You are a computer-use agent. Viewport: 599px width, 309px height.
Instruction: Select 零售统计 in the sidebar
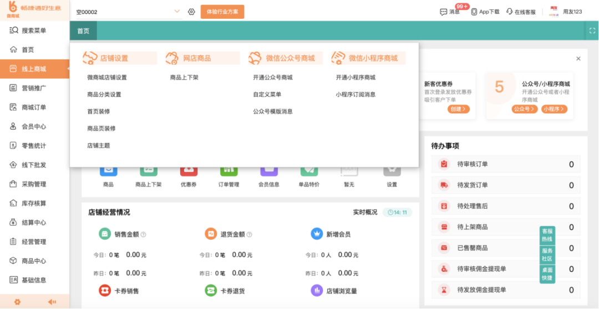coord(35,146)
